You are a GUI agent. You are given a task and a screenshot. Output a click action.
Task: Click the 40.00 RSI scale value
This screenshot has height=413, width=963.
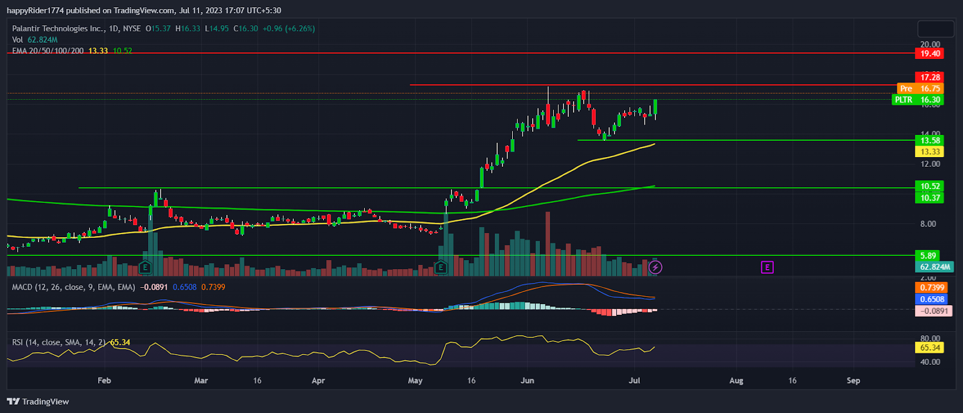[930, 362]
